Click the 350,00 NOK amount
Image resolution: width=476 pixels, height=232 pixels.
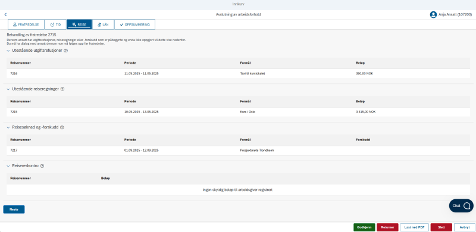pos(364,74)
